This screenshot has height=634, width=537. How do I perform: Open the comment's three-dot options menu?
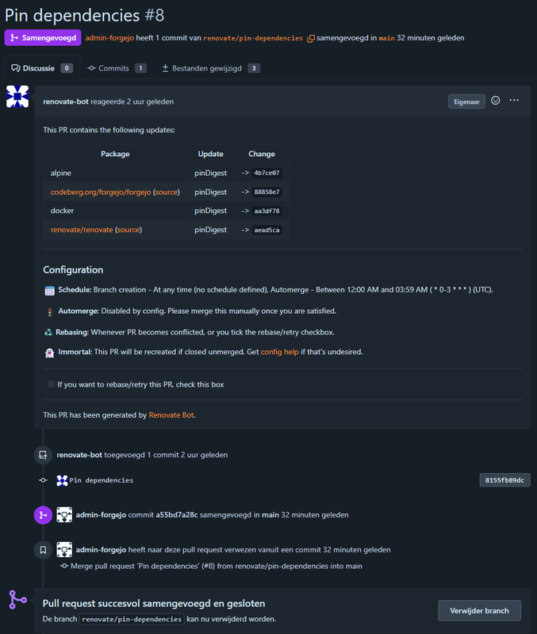coord(514,101)
